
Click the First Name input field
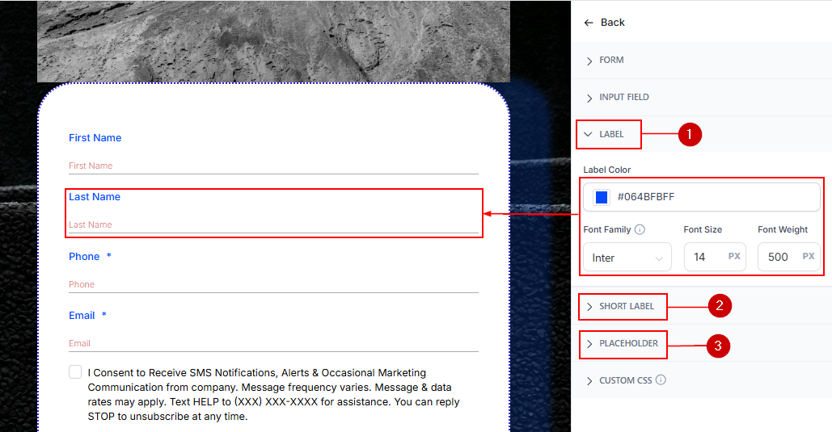tap(273, 166)
